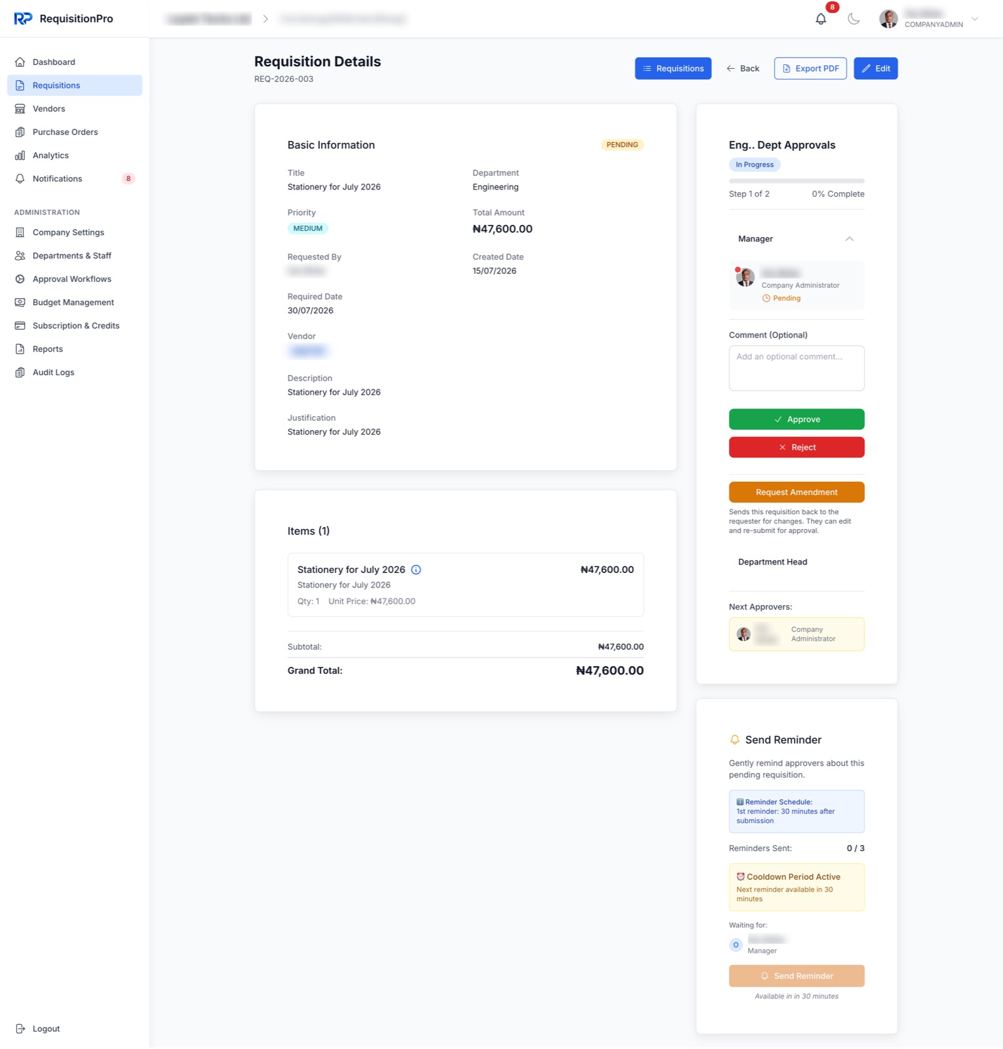
Task: Open Departments & Staff
Action: point(75,256)
